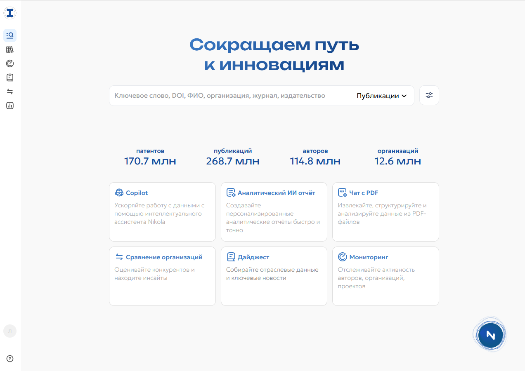Select the Чат с PDF card
The height and width of the screenshot is (371, 525).
[385, 212]
